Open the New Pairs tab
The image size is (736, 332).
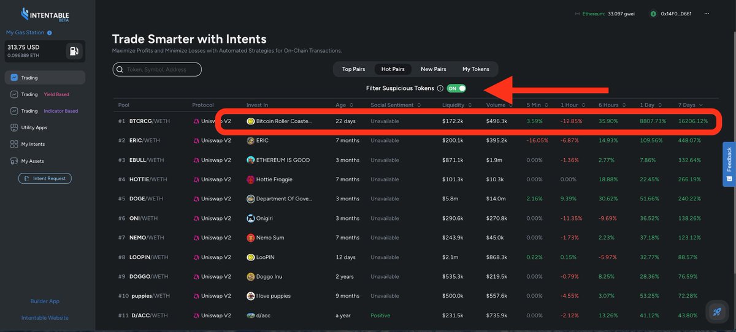click(x=434, y=69)
